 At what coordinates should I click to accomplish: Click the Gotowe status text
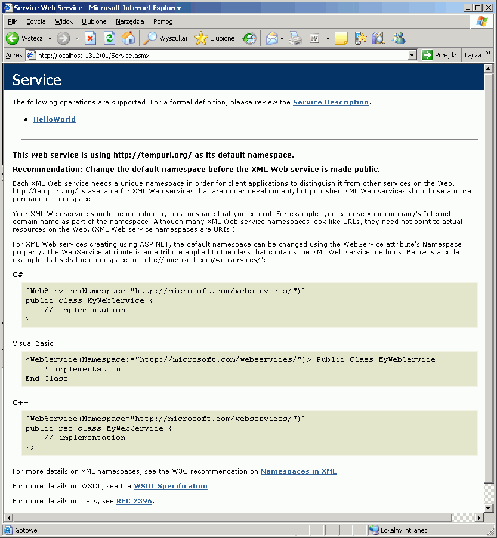pos(26,530)
